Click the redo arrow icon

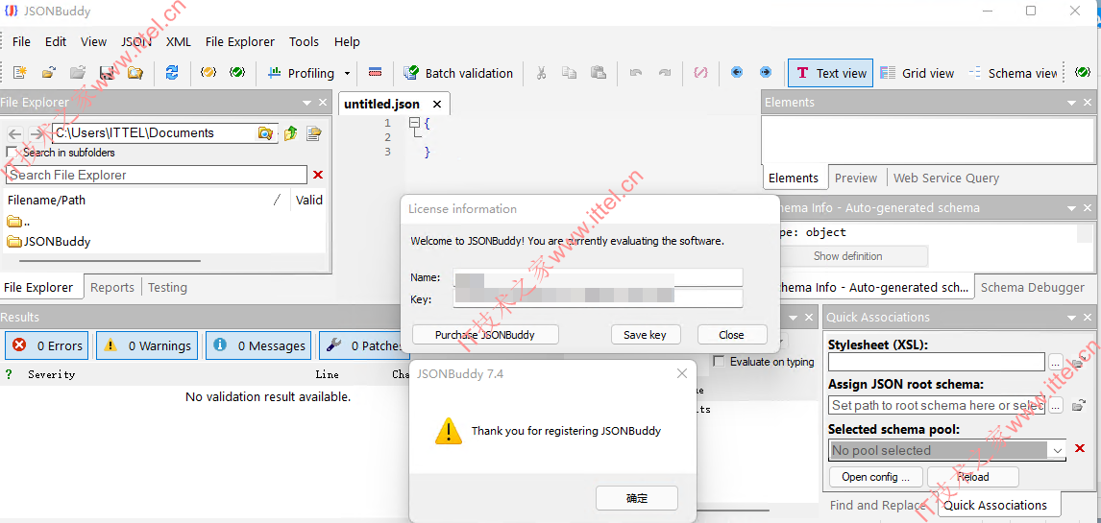(664, 73)
